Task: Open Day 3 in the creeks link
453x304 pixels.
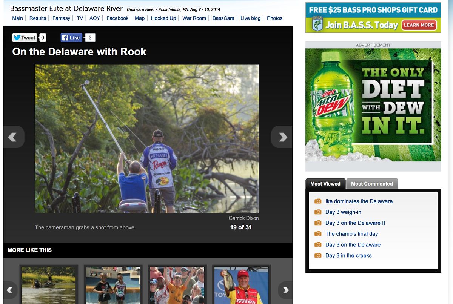Action: [348, 255]
